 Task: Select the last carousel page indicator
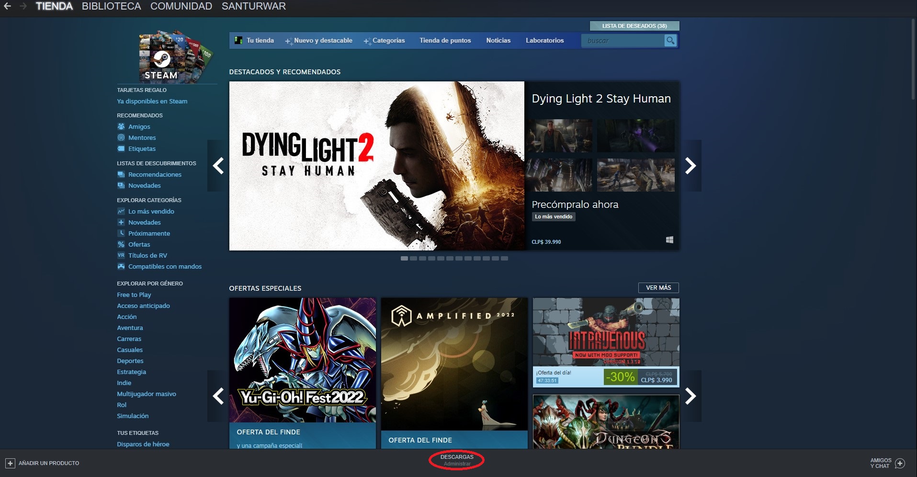[504, 258]
